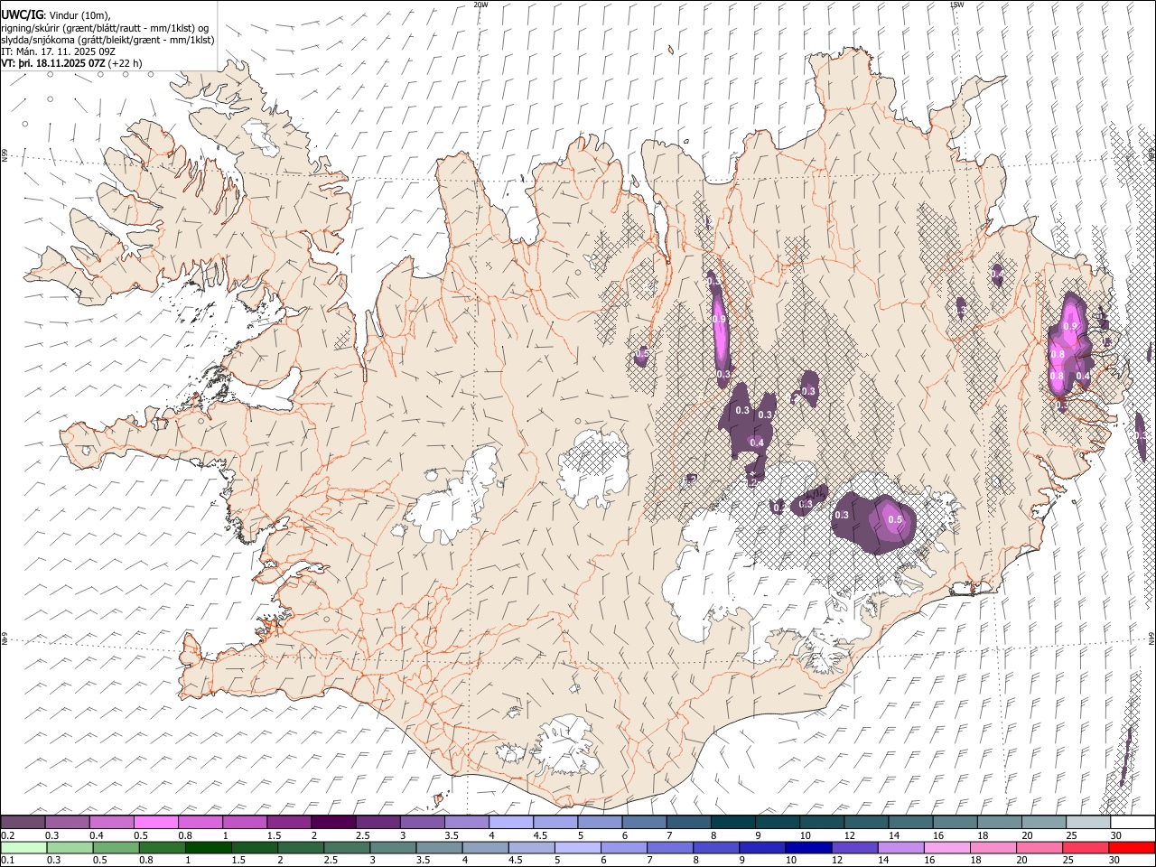1156x867 pixels.
Task: Select the 3 swatch in the lower legend row
Action: pyautogui.click(x=392, y=847)
